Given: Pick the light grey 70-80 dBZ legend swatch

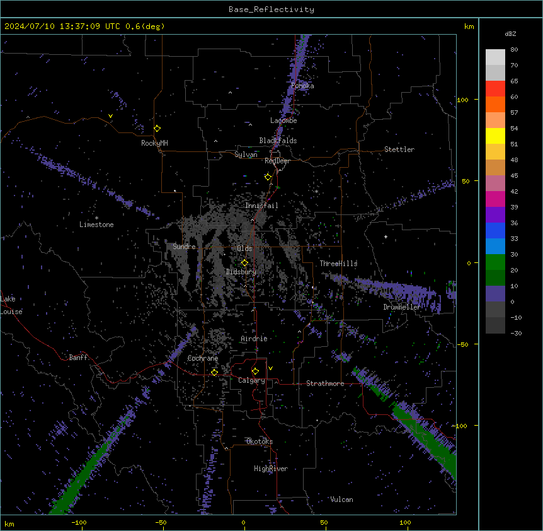Looking at the screenshot, I should point(495,57).
